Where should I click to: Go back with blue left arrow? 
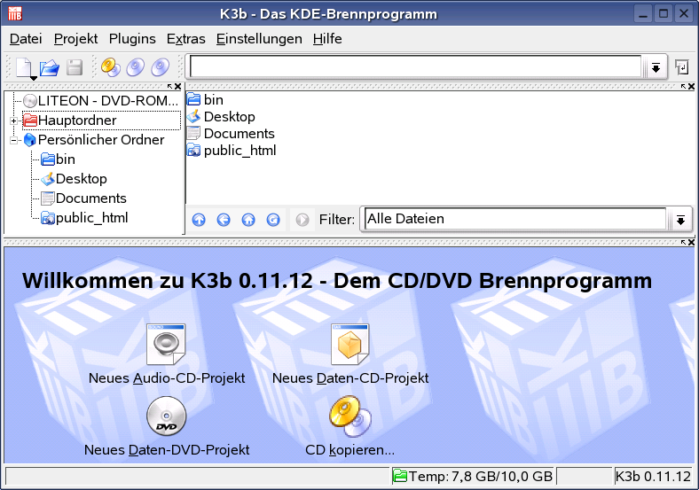click(x=224, y=220)
